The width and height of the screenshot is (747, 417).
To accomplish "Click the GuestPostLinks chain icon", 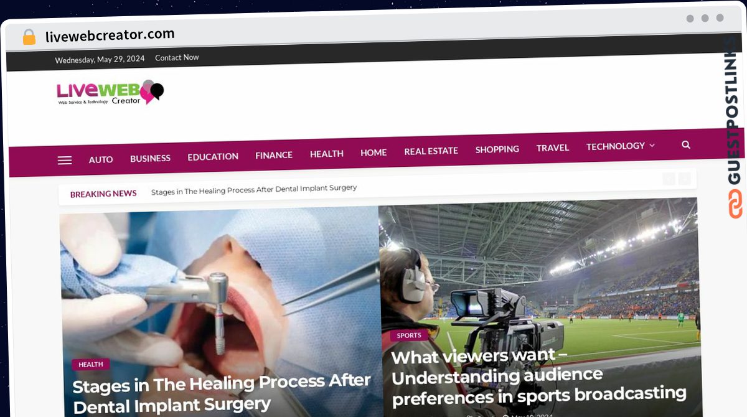I will (x=735, y=204).
